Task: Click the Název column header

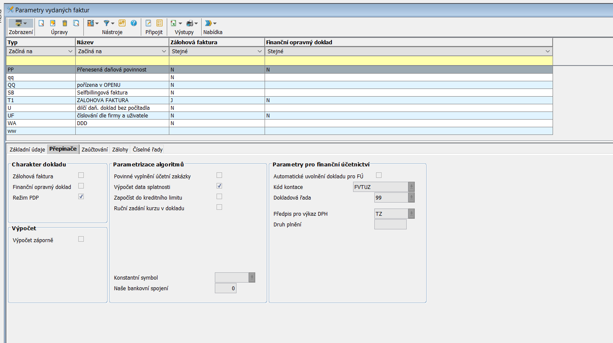Action: pyautogui.click(x=122, y=43)
